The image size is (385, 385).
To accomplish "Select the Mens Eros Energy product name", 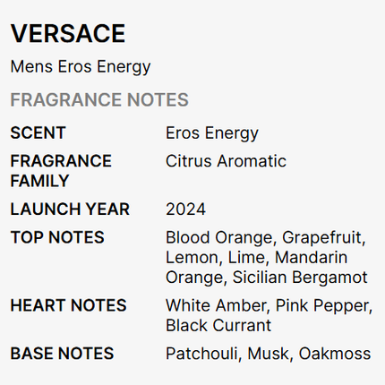I will pyautogui.click(x=81, y=67).
